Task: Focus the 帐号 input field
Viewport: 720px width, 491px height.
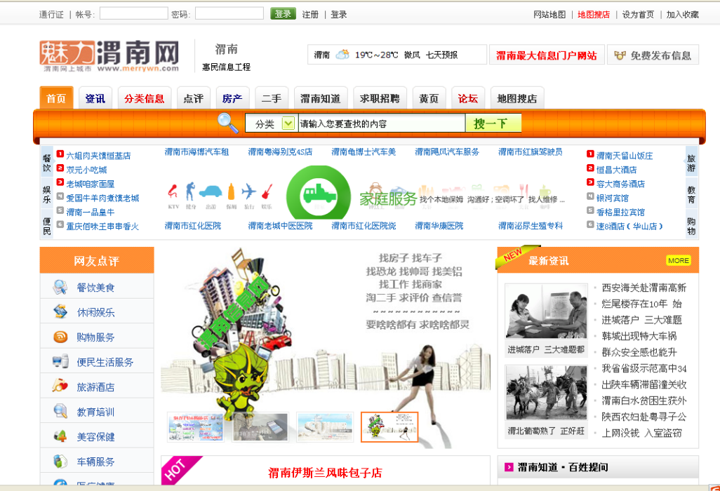Action: point(133,13)
